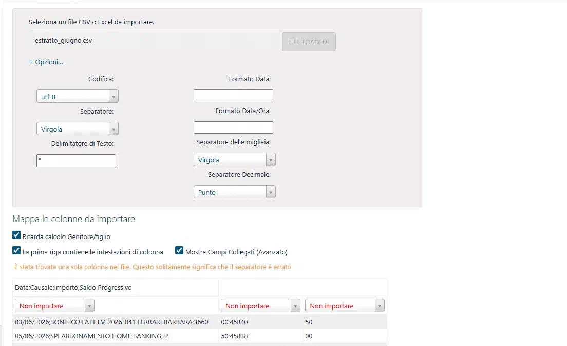Click the Formato Data input field
567x346 pixels.
233,96
